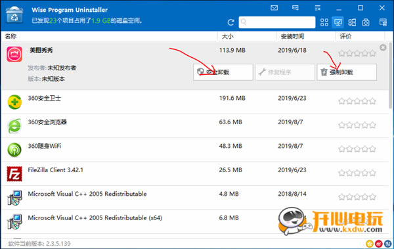
Task: Select the 360安全卫士 row
Action: (x=195, y=102)
